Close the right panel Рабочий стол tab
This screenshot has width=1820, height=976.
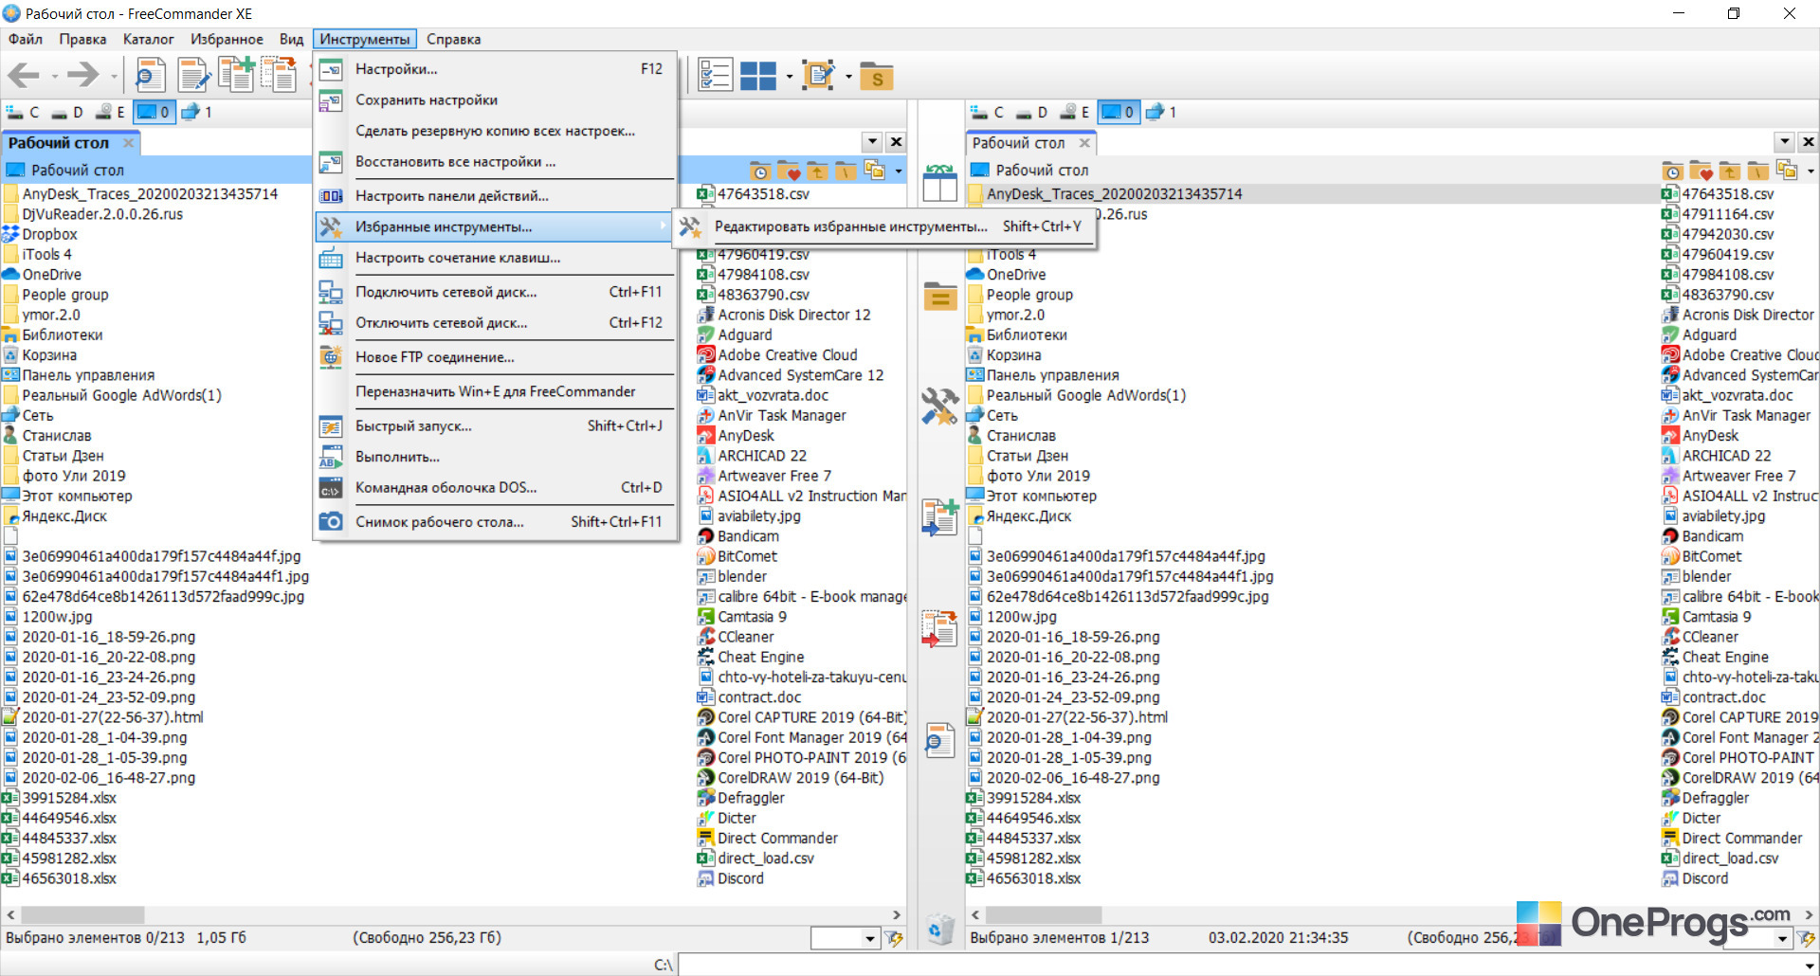pyautogui.click(x=1084, y=143)
